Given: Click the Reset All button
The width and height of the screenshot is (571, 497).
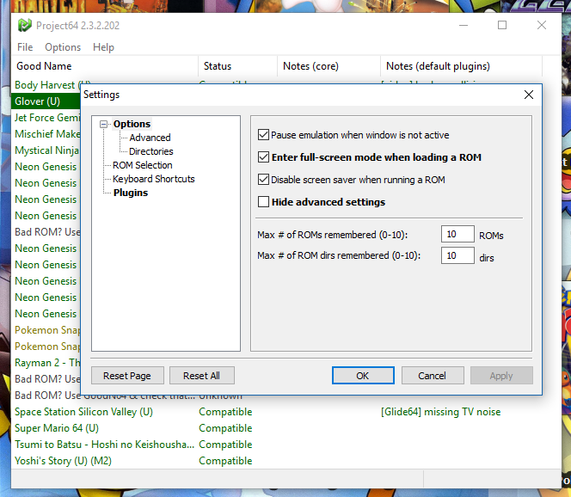Looking at the screenshot, I should pyautogui.click(x=202, y=376).
